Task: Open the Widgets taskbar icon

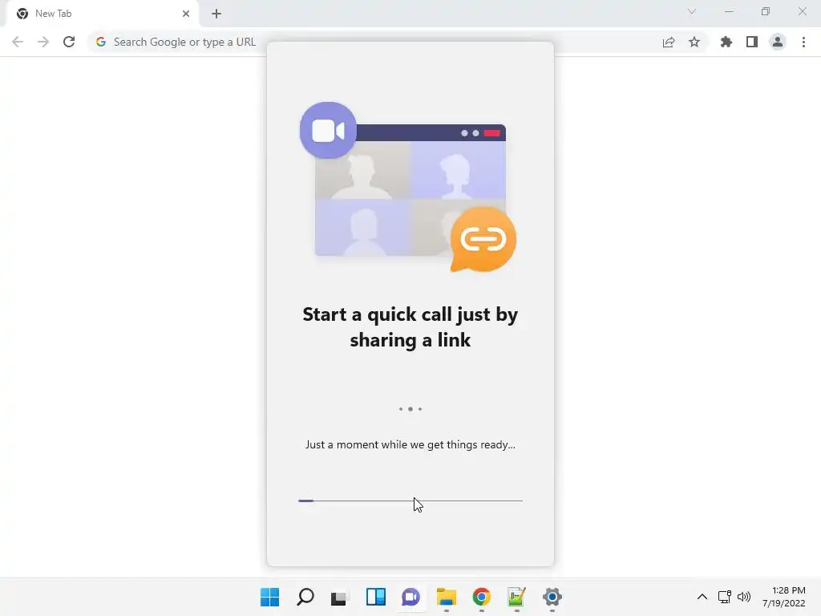Action: (x=375, y=597)
